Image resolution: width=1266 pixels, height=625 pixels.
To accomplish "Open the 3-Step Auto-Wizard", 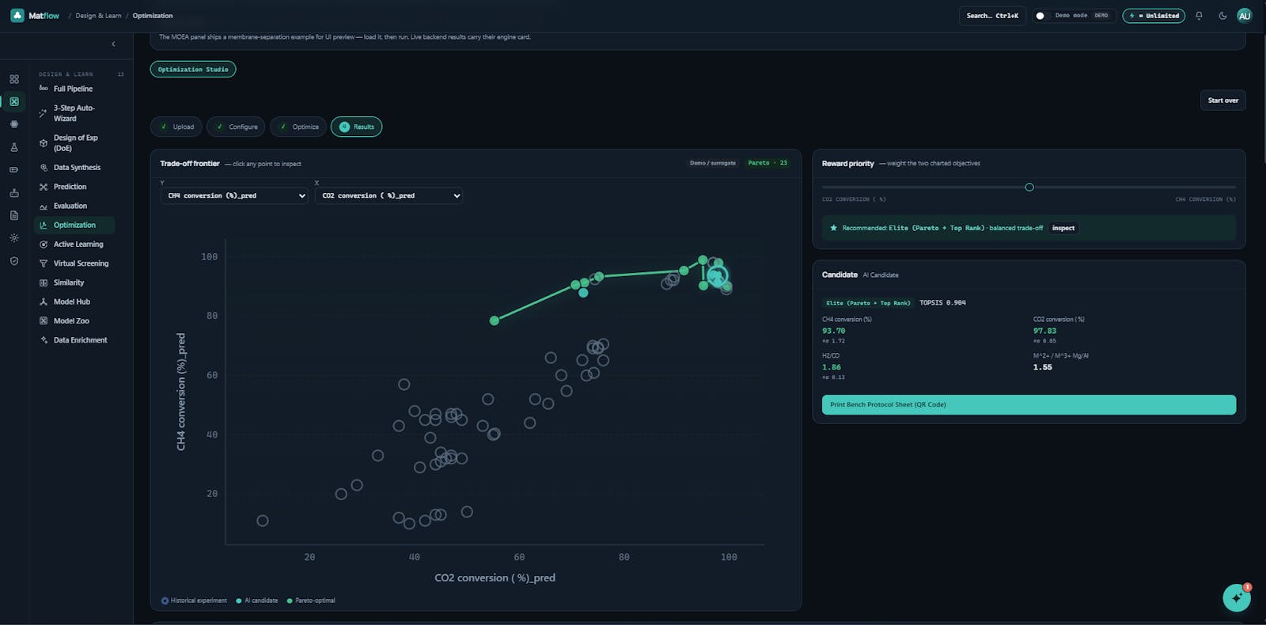I will coord(74,113).
